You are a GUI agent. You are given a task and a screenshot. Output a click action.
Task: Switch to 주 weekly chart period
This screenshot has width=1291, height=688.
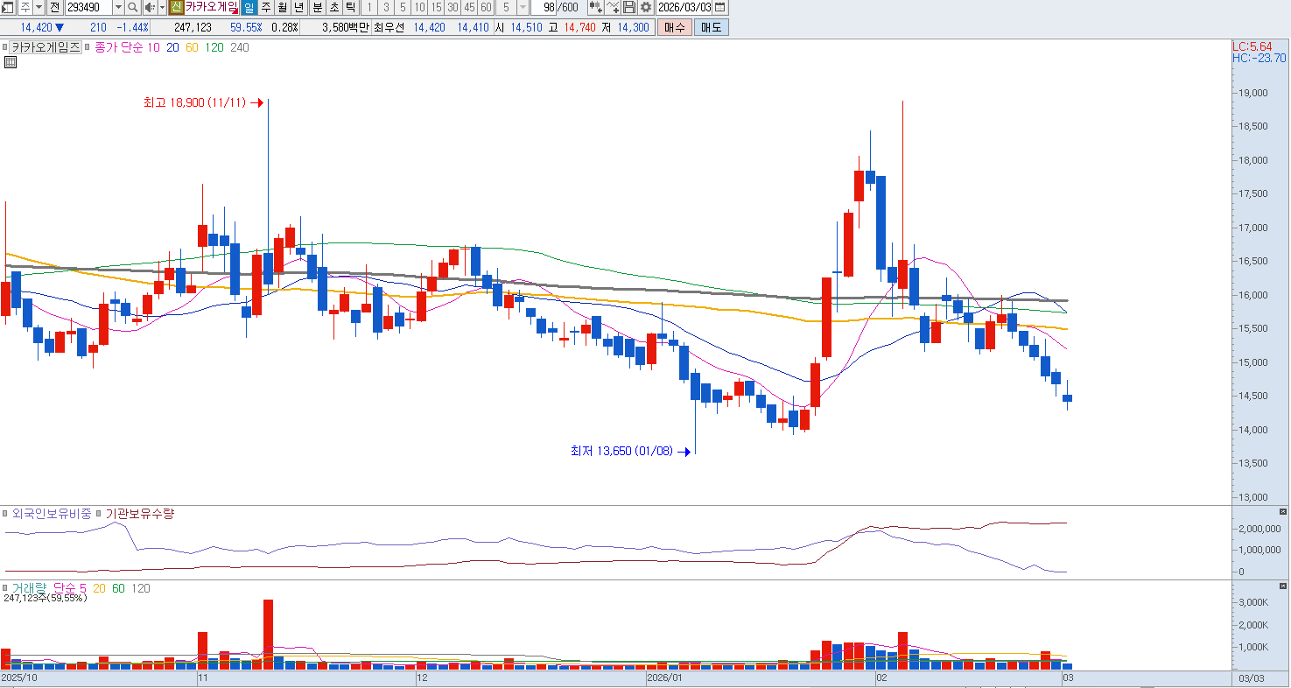click(266, 7)
